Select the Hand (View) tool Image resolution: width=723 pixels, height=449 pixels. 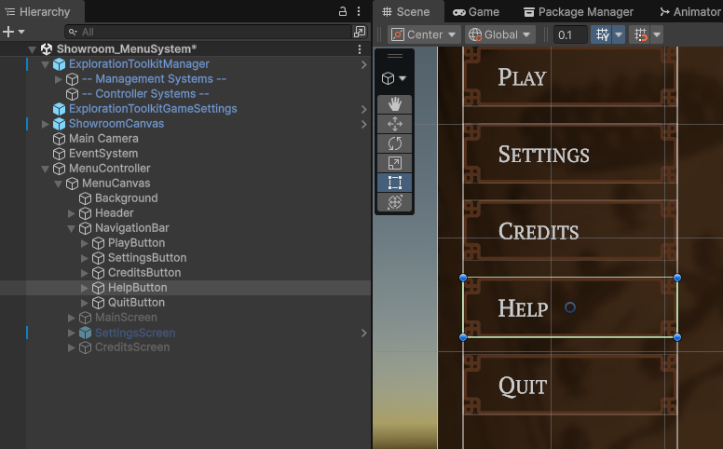(394, 103)
